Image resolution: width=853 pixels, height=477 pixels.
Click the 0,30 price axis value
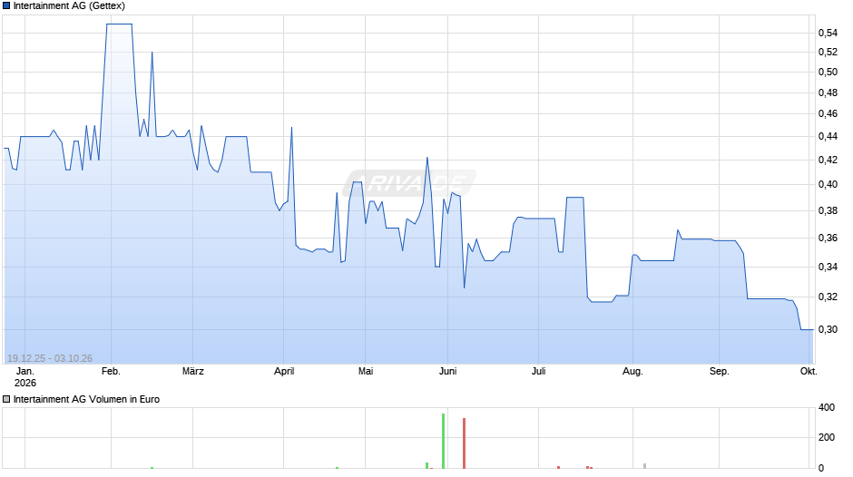pyautogui.click(x=828, y=329)
